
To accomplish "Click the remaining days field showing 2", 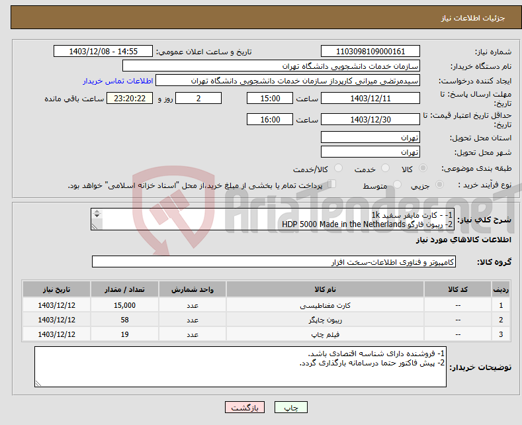I will pyautogui.click(x=198, y=98).
